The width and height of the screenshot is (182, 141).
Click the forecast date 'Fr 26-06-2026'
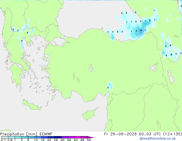pos(120,134)
